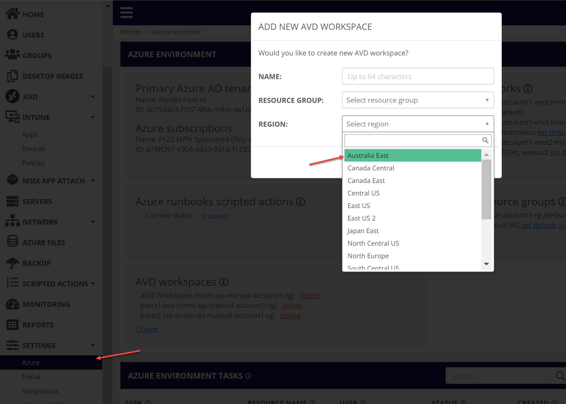This screenshot has height=404, width=566.
Task: Click the Groups people icon
Action: coord(12,55)
